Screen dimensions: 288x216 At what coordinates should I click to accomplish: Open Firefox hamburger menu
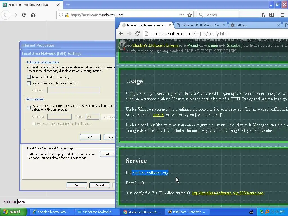point(282,15)
